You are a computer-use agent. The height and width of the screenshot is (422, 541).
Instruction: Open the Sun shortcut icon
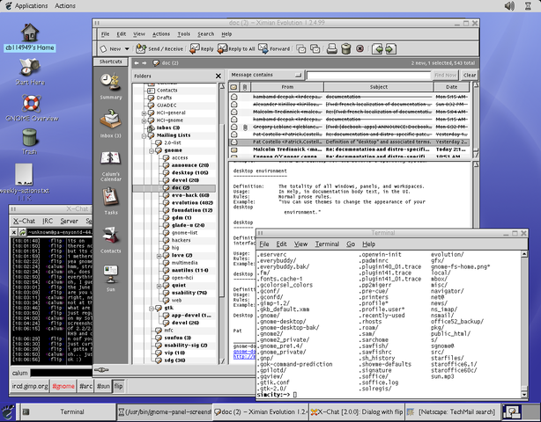(110, 274)
